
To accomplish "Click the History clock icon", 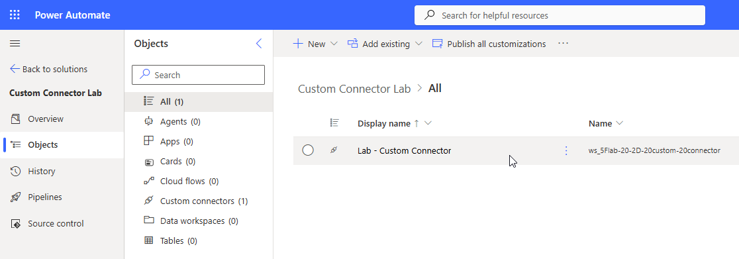I will 15,172.
